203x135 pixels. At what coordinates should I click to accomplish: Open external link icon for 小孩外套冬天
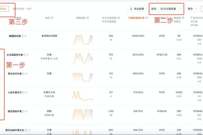[x=23, y=92]
